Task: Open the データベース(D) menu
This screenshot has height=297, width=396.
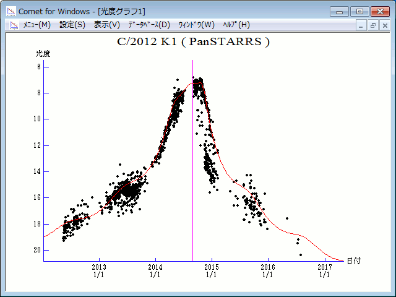Action: pyautogui.click(x=149, y=25)
